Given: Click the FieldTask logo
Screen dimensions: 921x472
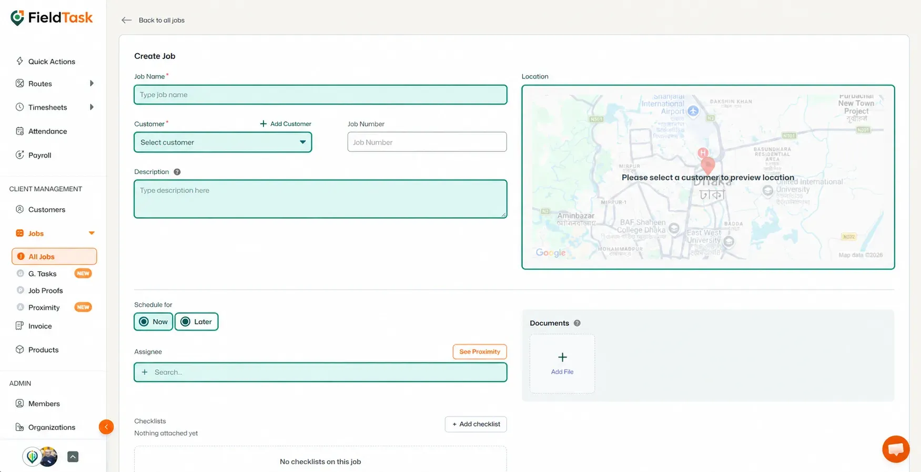Looking at the screenshot, I should 52,18.
